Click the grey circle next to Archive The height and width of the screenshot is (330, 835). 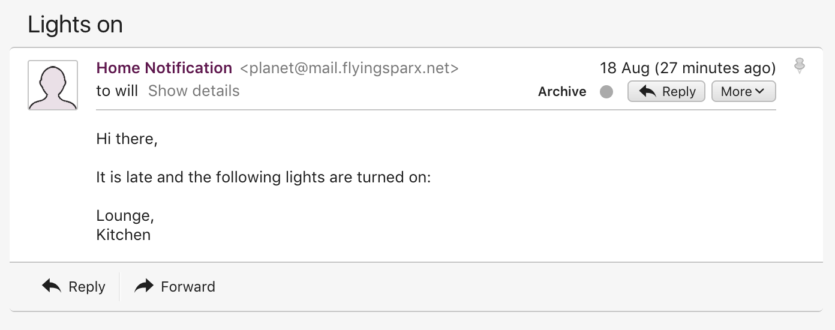[x=606, y=92]
